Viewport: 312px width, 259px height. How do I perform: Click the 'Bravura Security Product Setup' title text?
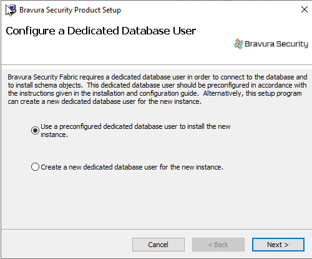[x=70, y=10]
